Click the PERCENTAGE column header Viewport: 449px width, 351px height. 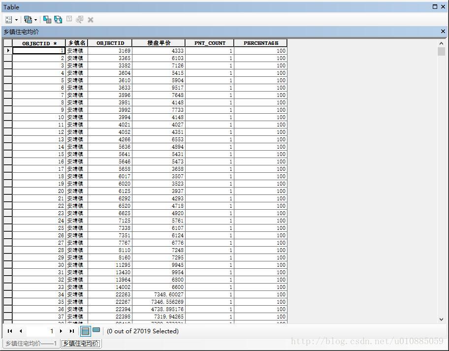tap(260, 43)
